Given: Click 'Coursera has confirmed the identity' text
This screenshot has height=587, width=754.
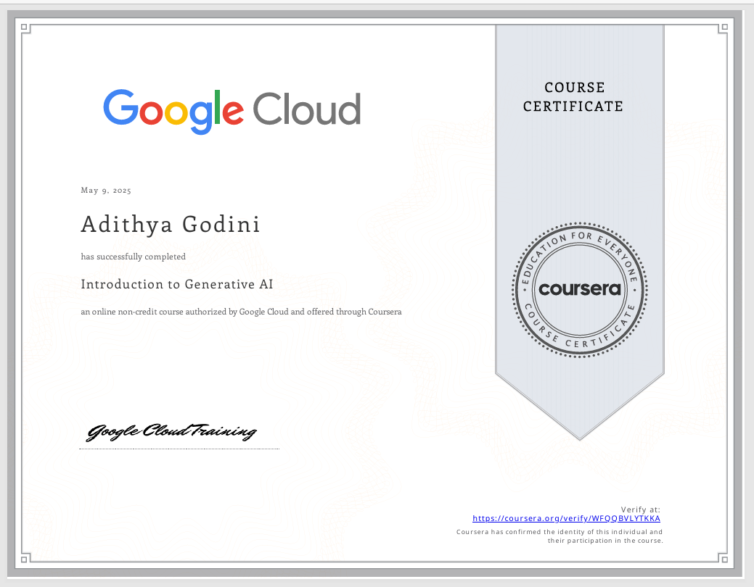Looking at the screenshot, I should [560, 532].
